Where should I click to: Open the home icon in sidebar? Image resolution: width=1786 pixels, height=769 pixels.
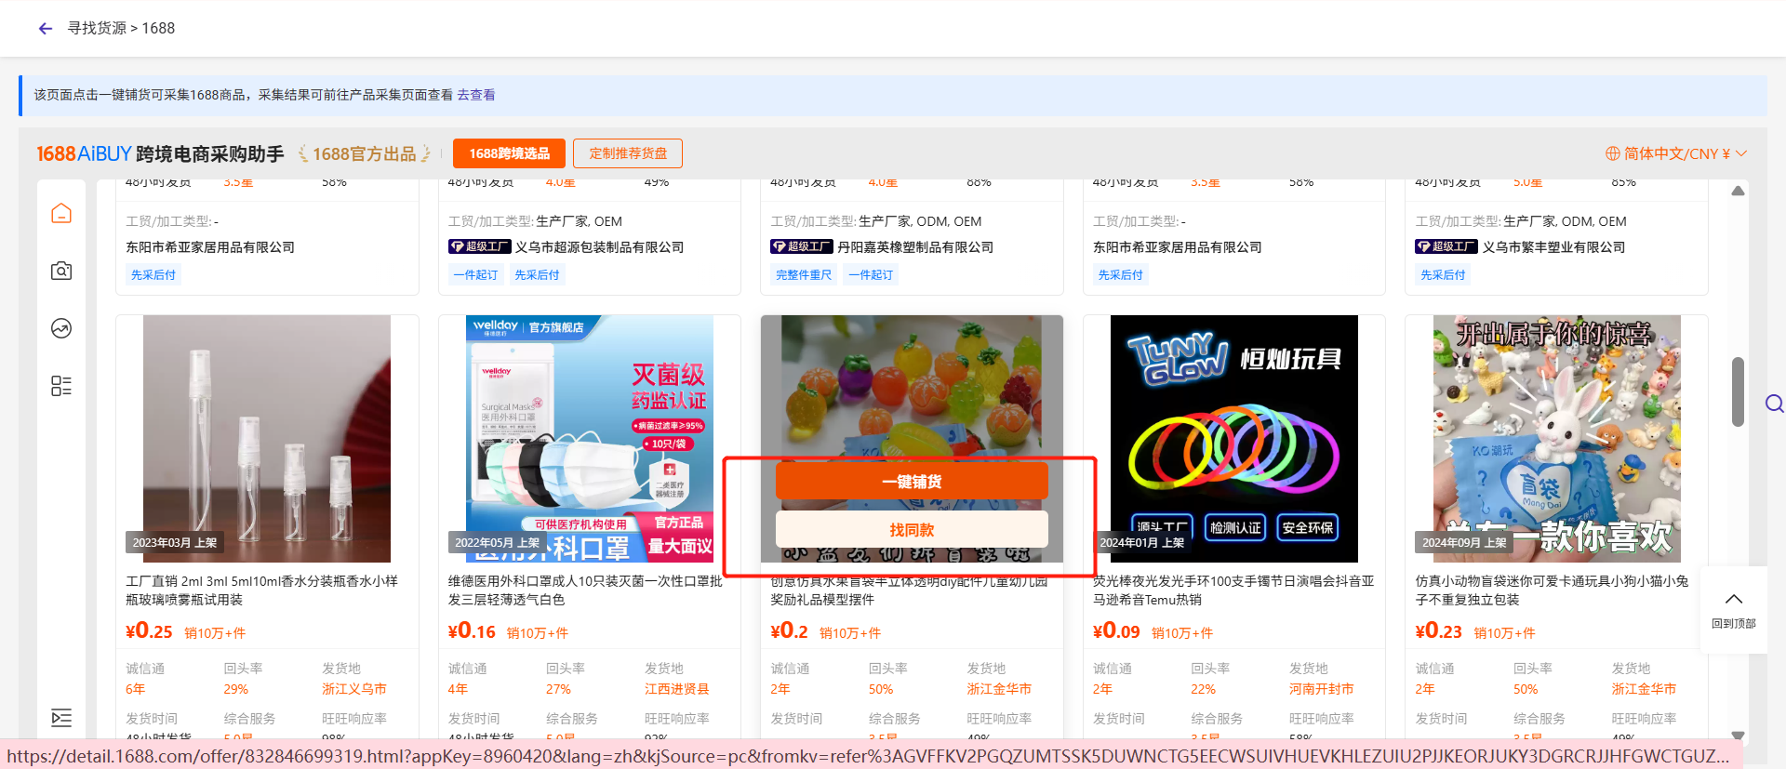(61, 214)
